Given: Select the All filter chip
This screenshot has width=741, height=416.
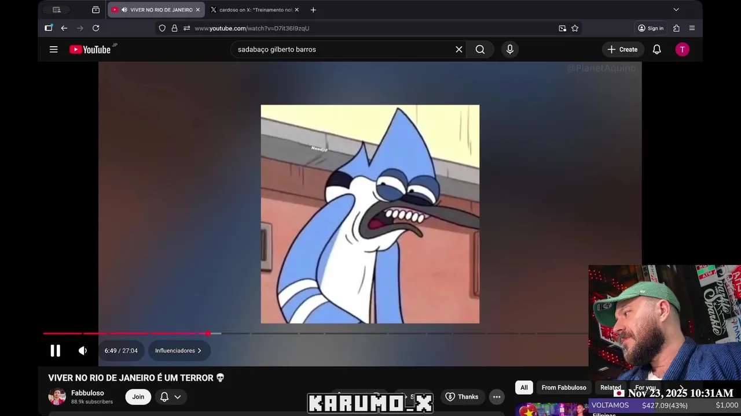Looking at the screenshot, I should (524, 388).
